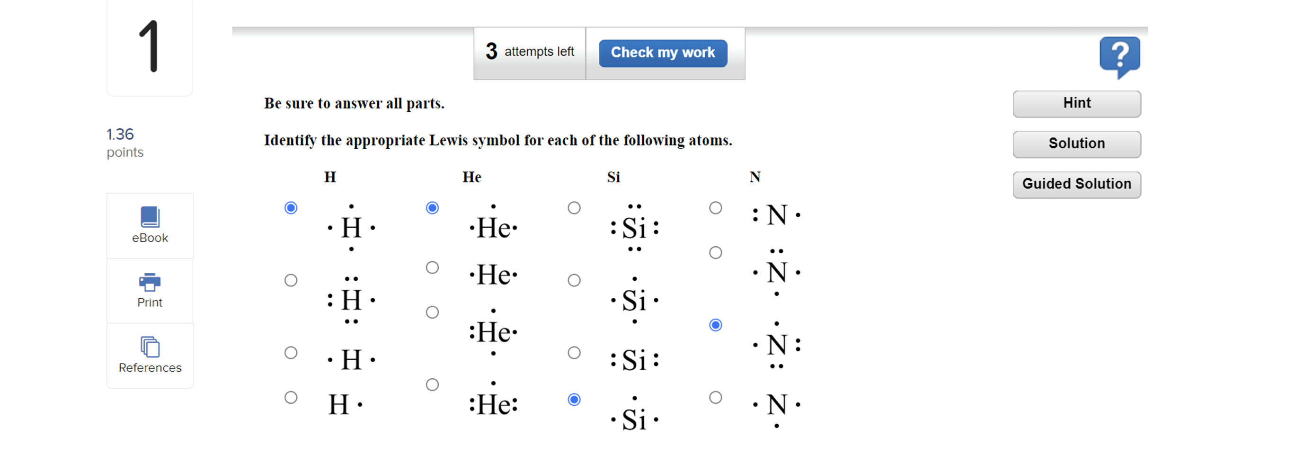Select the first N option with three dots left
Screen dimensions: 1305x472
point(715,208)
